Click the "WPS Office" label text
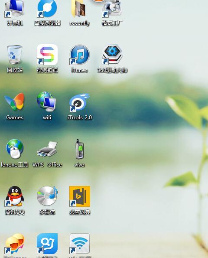This screenshot has height=258, width=208. pos(47,165)
